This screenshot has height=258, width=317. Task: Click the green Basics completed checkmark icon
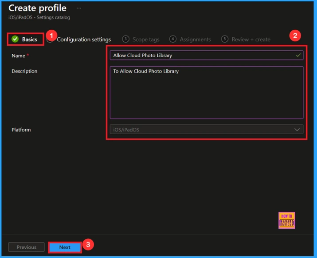[15, 39]
